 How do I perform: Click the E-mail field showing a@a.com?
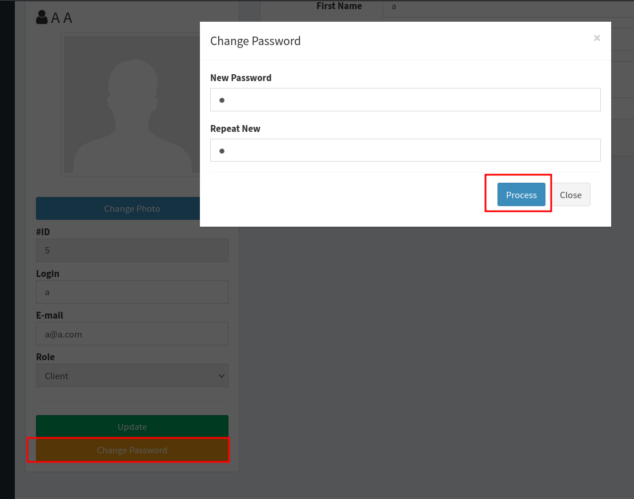(132, 333)
